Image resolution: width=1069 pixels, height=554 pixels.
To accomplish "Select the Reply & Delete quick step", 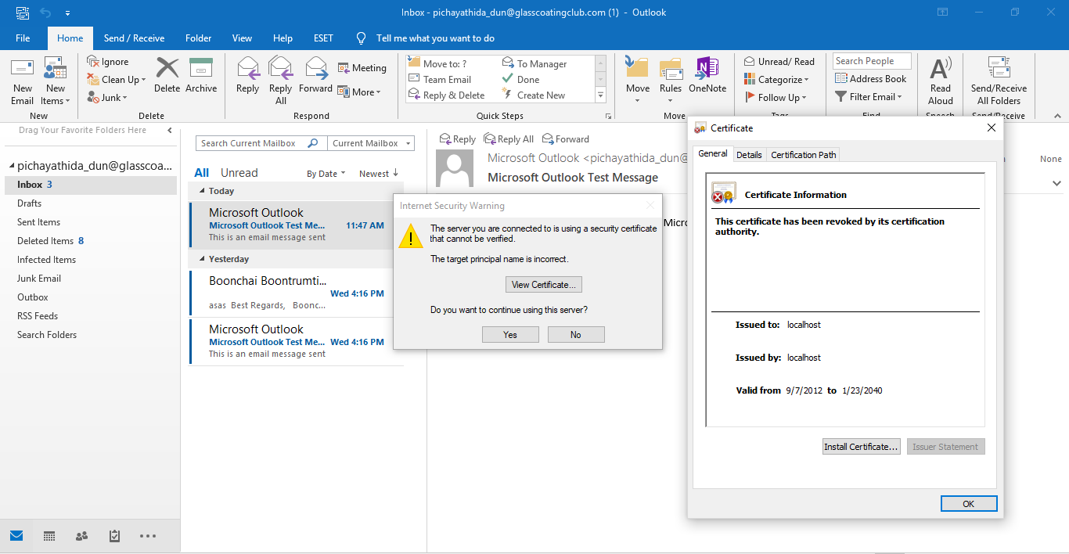I will 447,95.
